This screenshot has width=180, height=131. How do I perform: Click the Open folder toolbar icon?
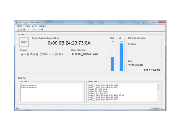tap(21, 29)
